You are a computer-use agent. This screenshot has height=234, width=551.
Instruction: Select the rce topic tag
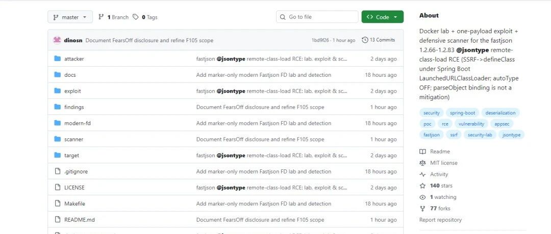point(445,124)
